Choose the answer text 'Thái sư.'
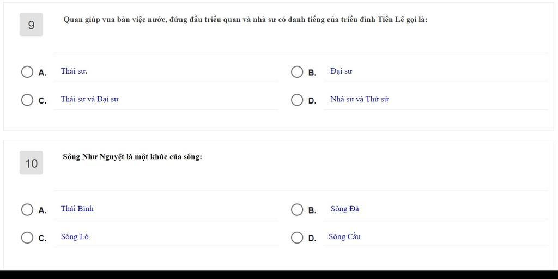This screenshot has height=279, width=558. (x=74, y=71)
